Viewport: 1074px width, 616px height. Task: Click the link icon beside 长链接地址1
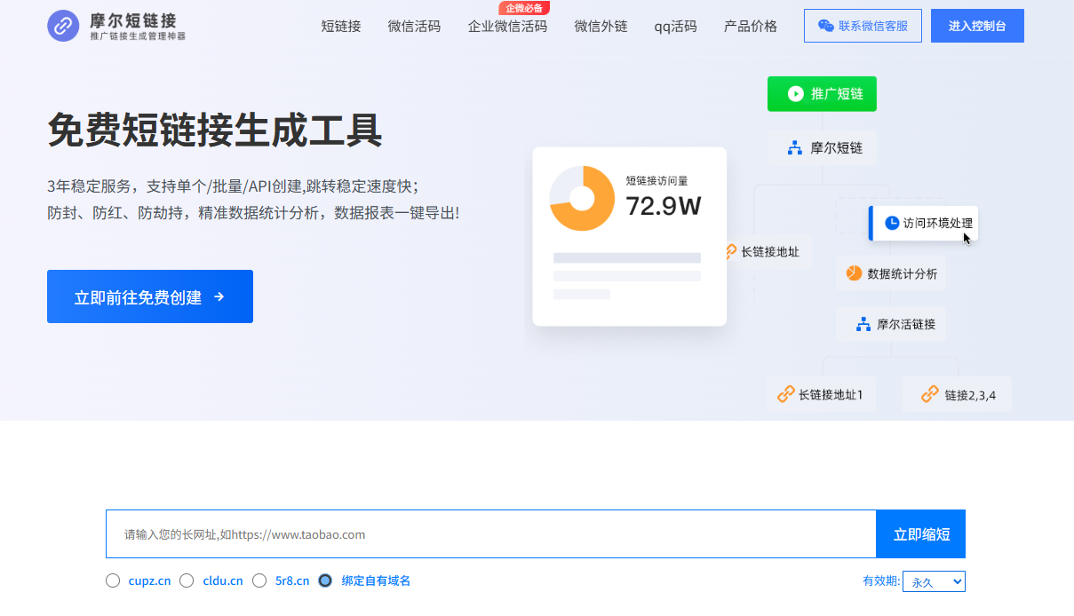pyautogui.click(x=785, y=394)
